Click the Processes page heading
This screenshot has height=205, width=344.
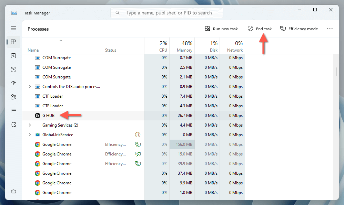click(38, 29)
